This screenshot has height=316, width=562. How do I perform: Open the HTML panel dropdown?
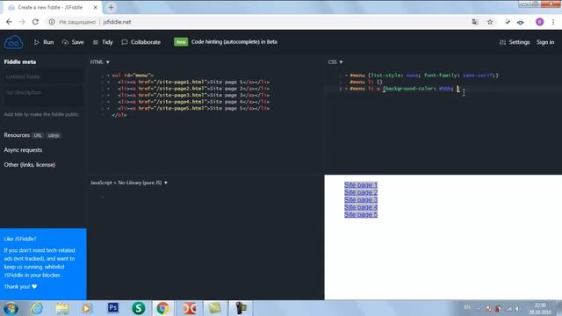pyautogui.click(x=99, y=62)
